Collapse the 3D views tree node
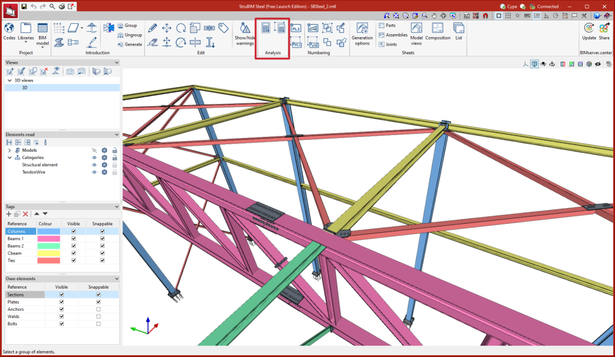Screen dimensions: 615x357 10,80
